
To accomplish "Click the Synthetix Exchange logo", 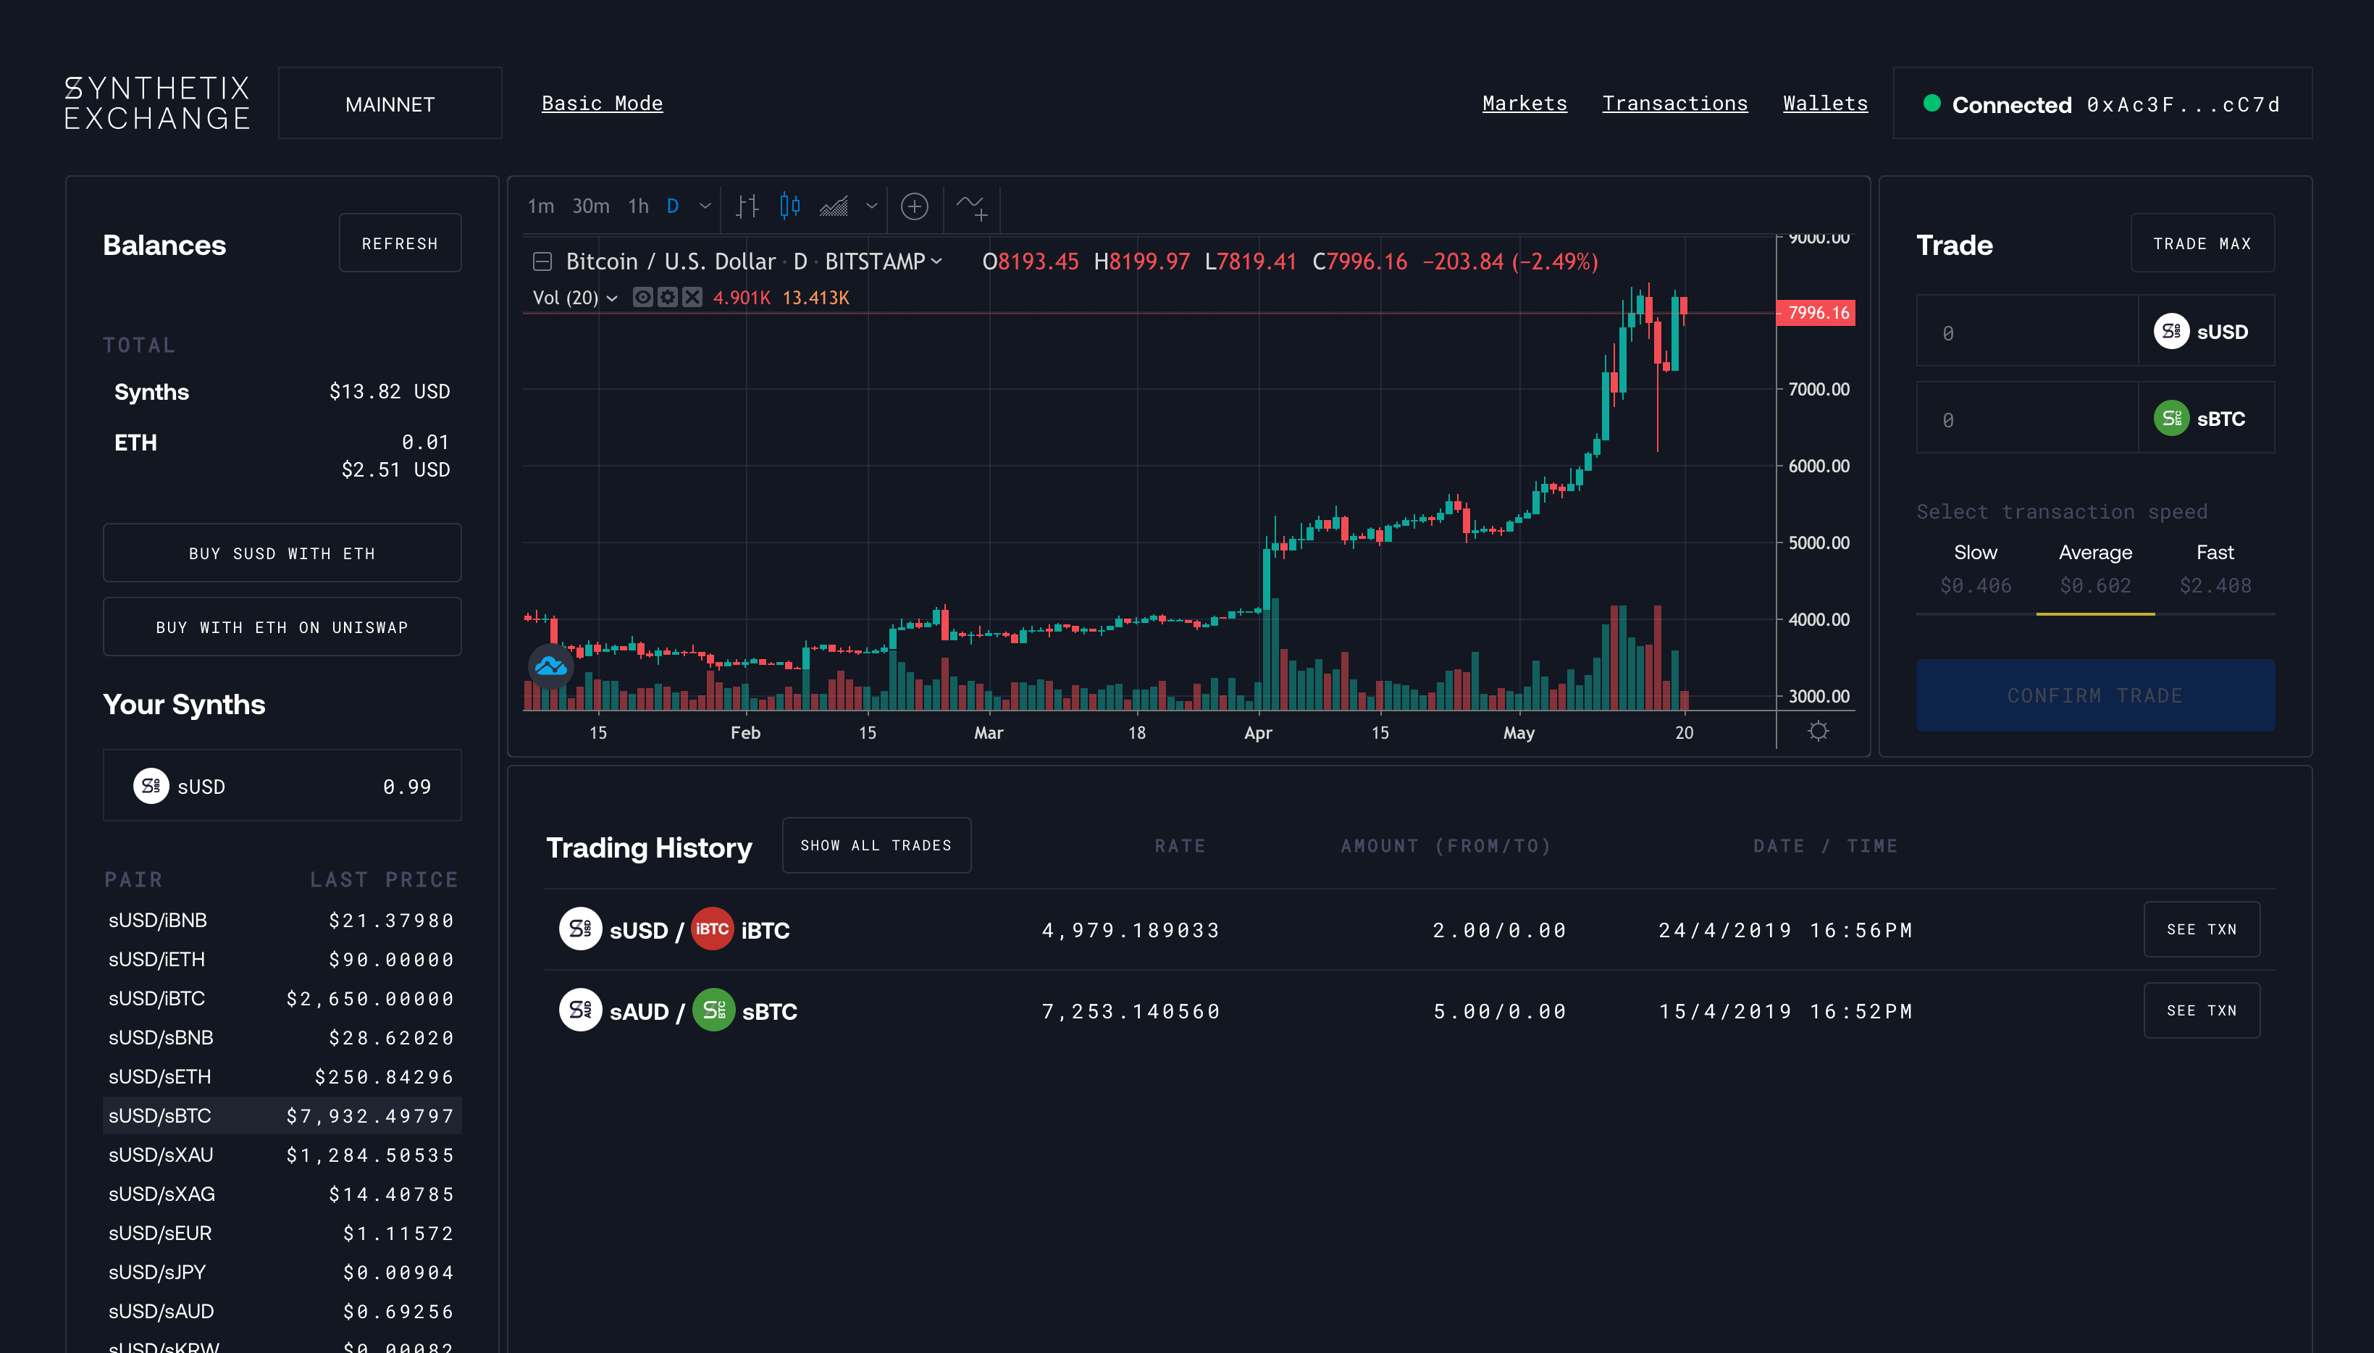I will tap(156, 102).
